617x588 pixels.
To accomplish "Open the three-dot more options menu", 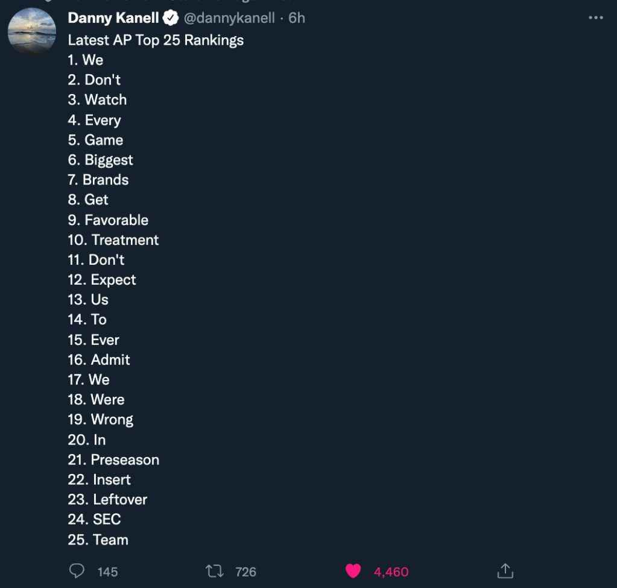I will (595, 18).
